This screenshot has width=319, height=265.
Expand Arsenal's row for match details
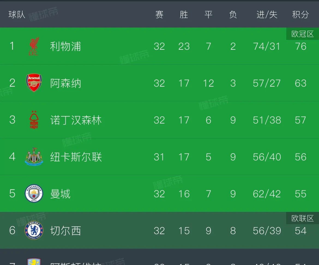point(159,83)
